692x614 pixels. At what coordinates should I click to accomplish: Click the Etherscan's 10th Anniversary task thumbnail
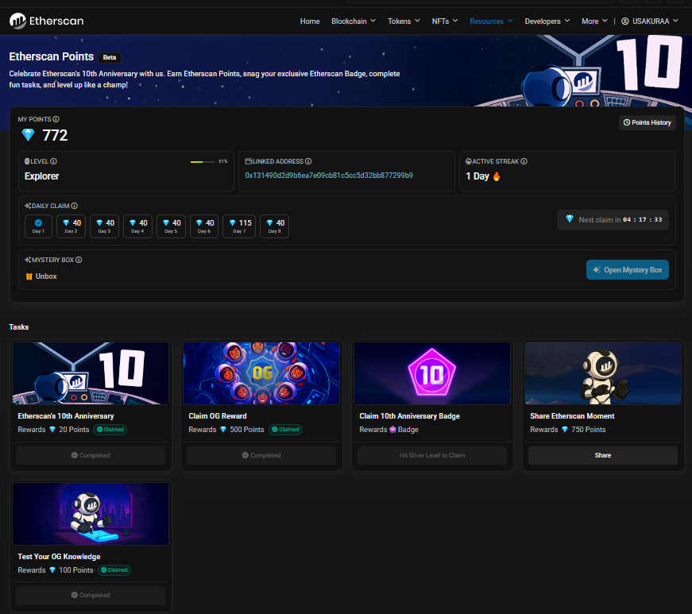[x=91, y=373]
